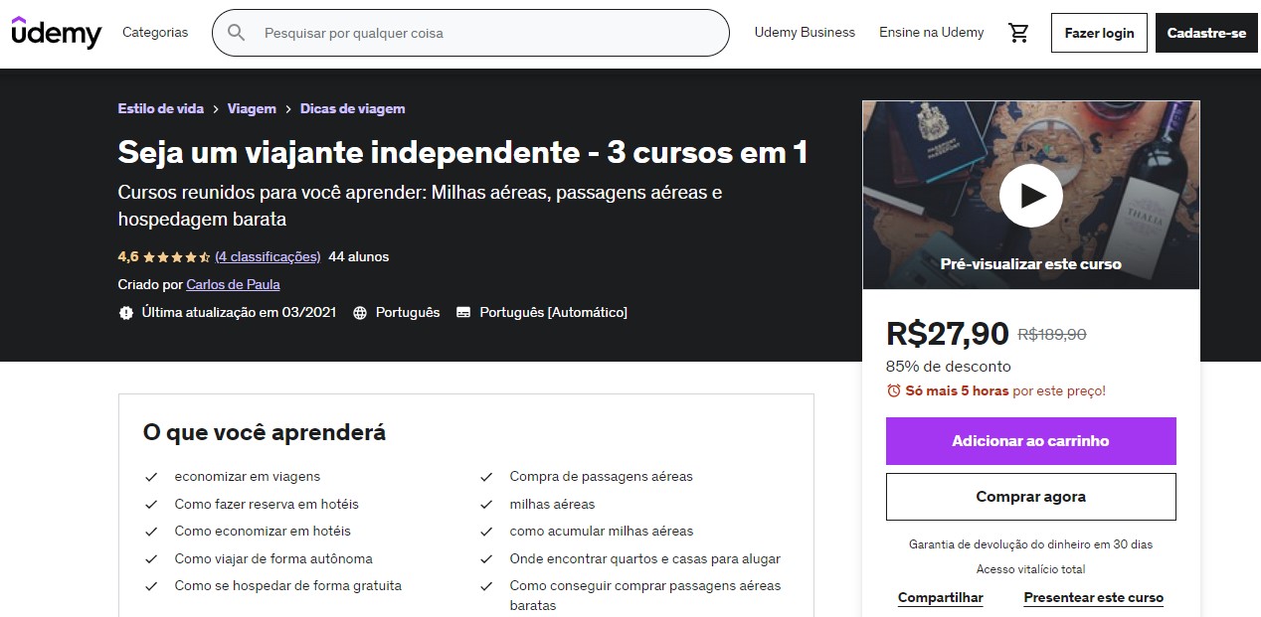
Task: Click the last update alert icon
Action: click(126, 312)
